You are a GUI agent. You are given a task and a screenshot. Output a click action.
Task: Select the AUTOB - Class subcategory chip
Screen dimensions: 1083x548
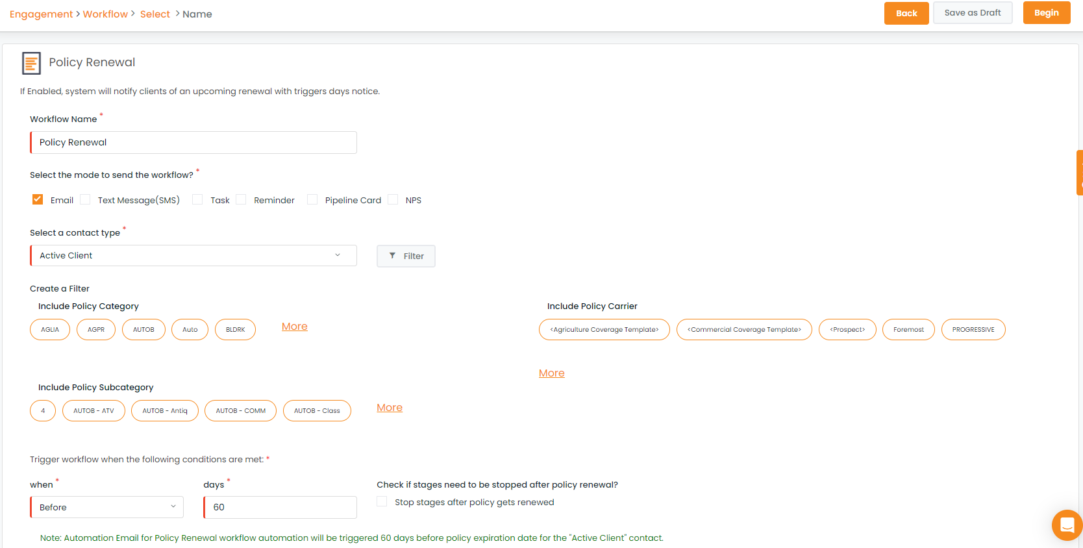[x=317, y=411]
